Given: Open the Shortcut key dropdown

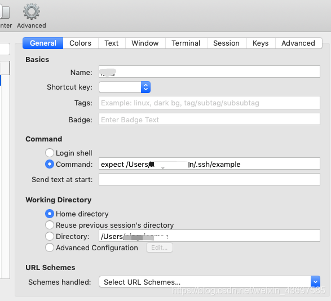Looking at the screenshot, I should point(125,87).
